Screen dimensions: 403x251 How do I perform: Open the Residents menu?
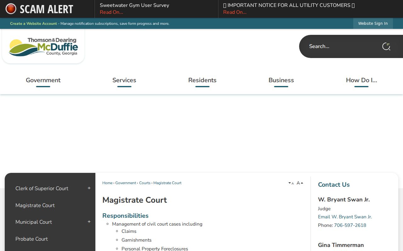[202, 80]
